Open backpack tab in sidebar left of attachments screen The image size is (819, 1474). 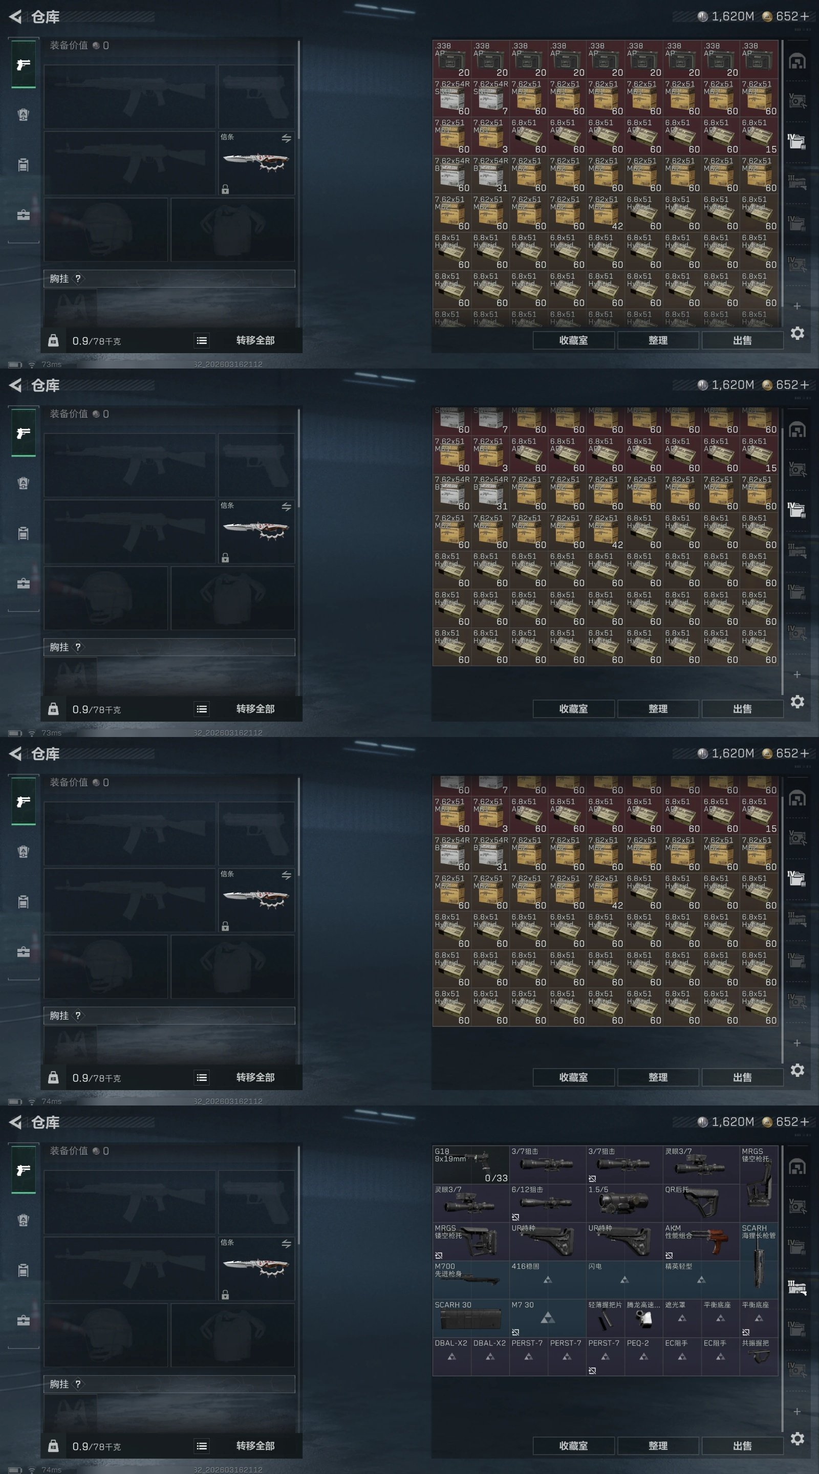[24, 1270]
